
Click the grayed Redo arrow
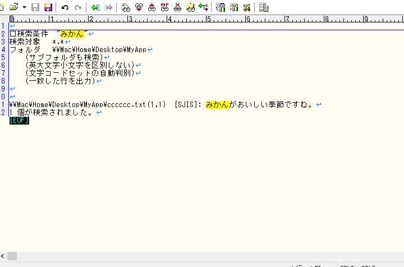point(78,7)
